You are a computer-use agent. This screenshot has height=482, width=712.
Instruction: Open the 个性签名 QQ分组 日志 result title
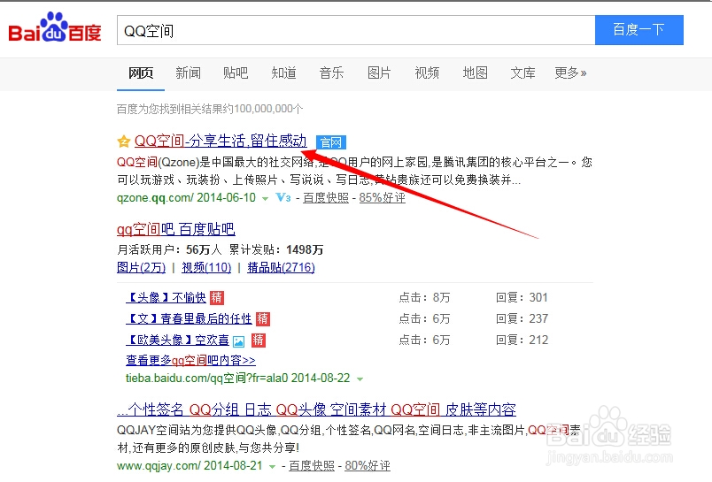pos(316,409)
